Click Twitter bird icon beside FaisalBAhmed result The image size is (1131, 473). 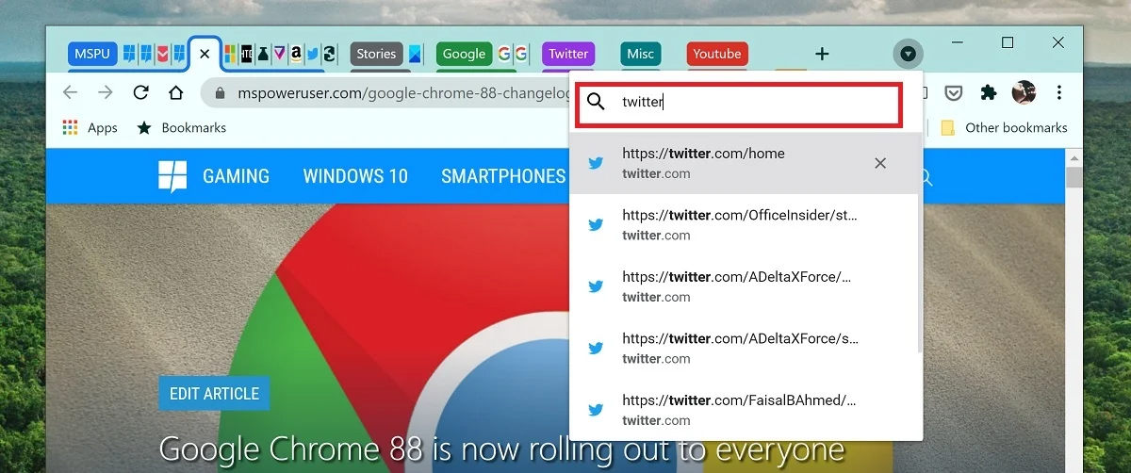pos(596,410)
